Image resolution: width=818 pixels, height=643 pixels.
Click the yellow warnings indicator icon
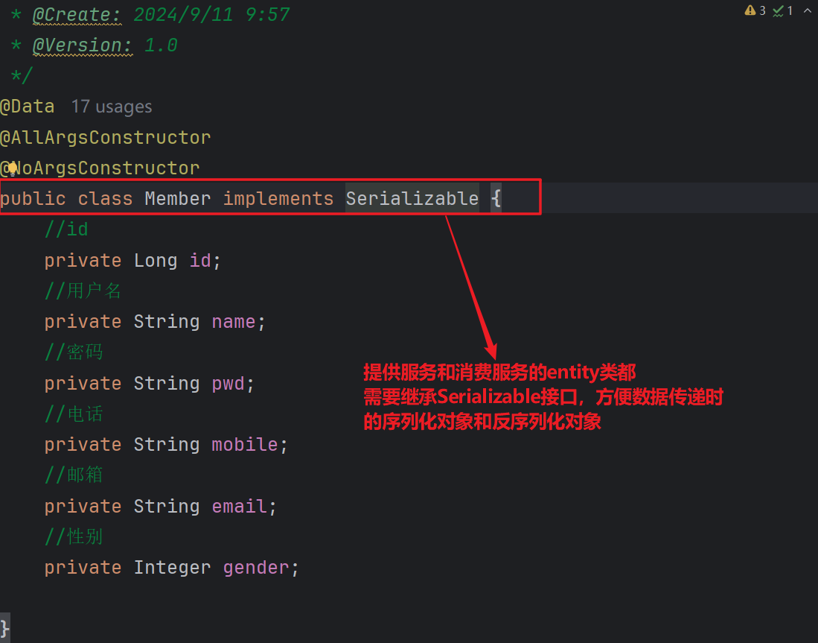pyautogui.click(x=750, y=10)
